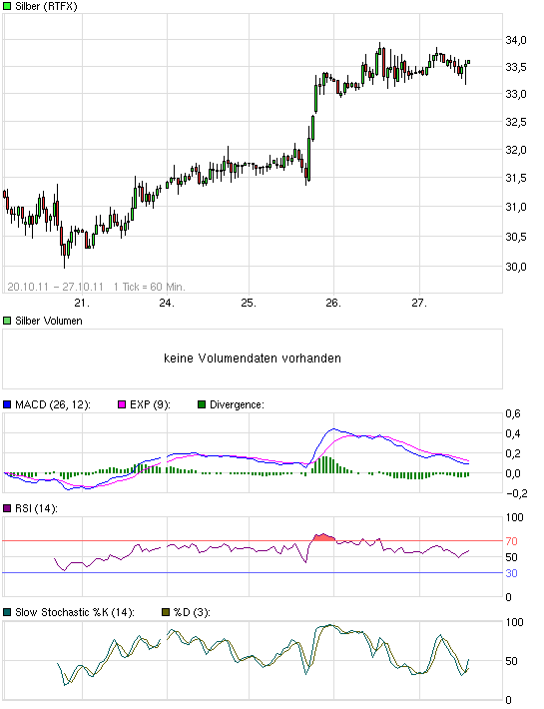
Task: Click the olive %D (3) legend swatch
Action: point(166,613)
